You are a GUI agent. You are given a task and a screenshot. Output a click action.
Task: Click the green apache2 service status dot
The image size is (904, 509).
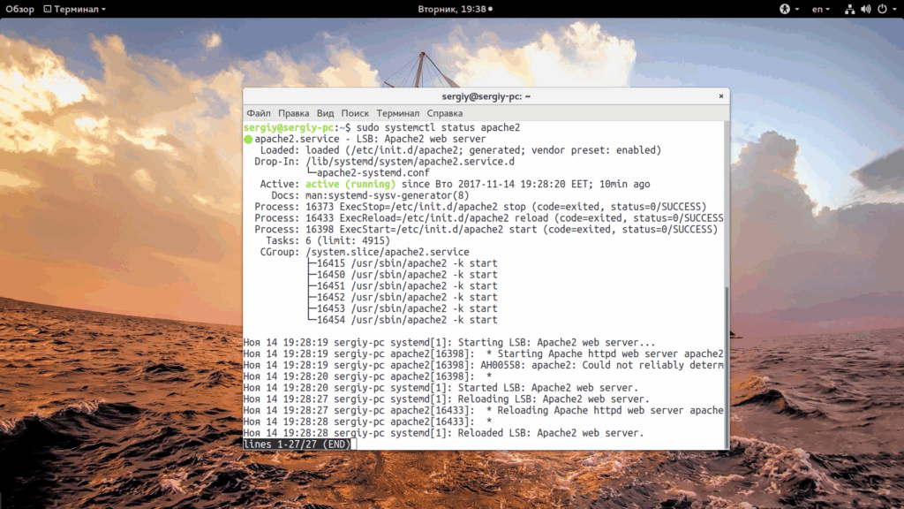pos(248,140)
